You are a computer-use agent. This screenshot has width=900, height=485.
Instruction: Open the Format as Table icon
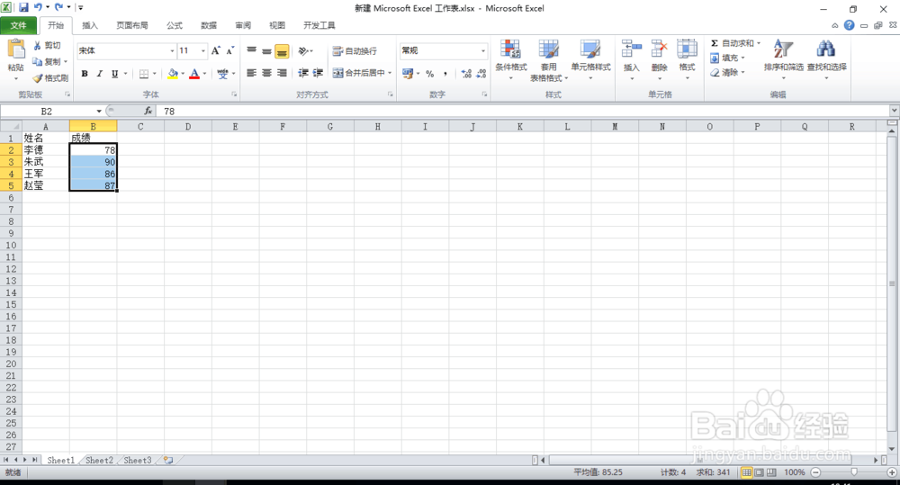[549, 49]
